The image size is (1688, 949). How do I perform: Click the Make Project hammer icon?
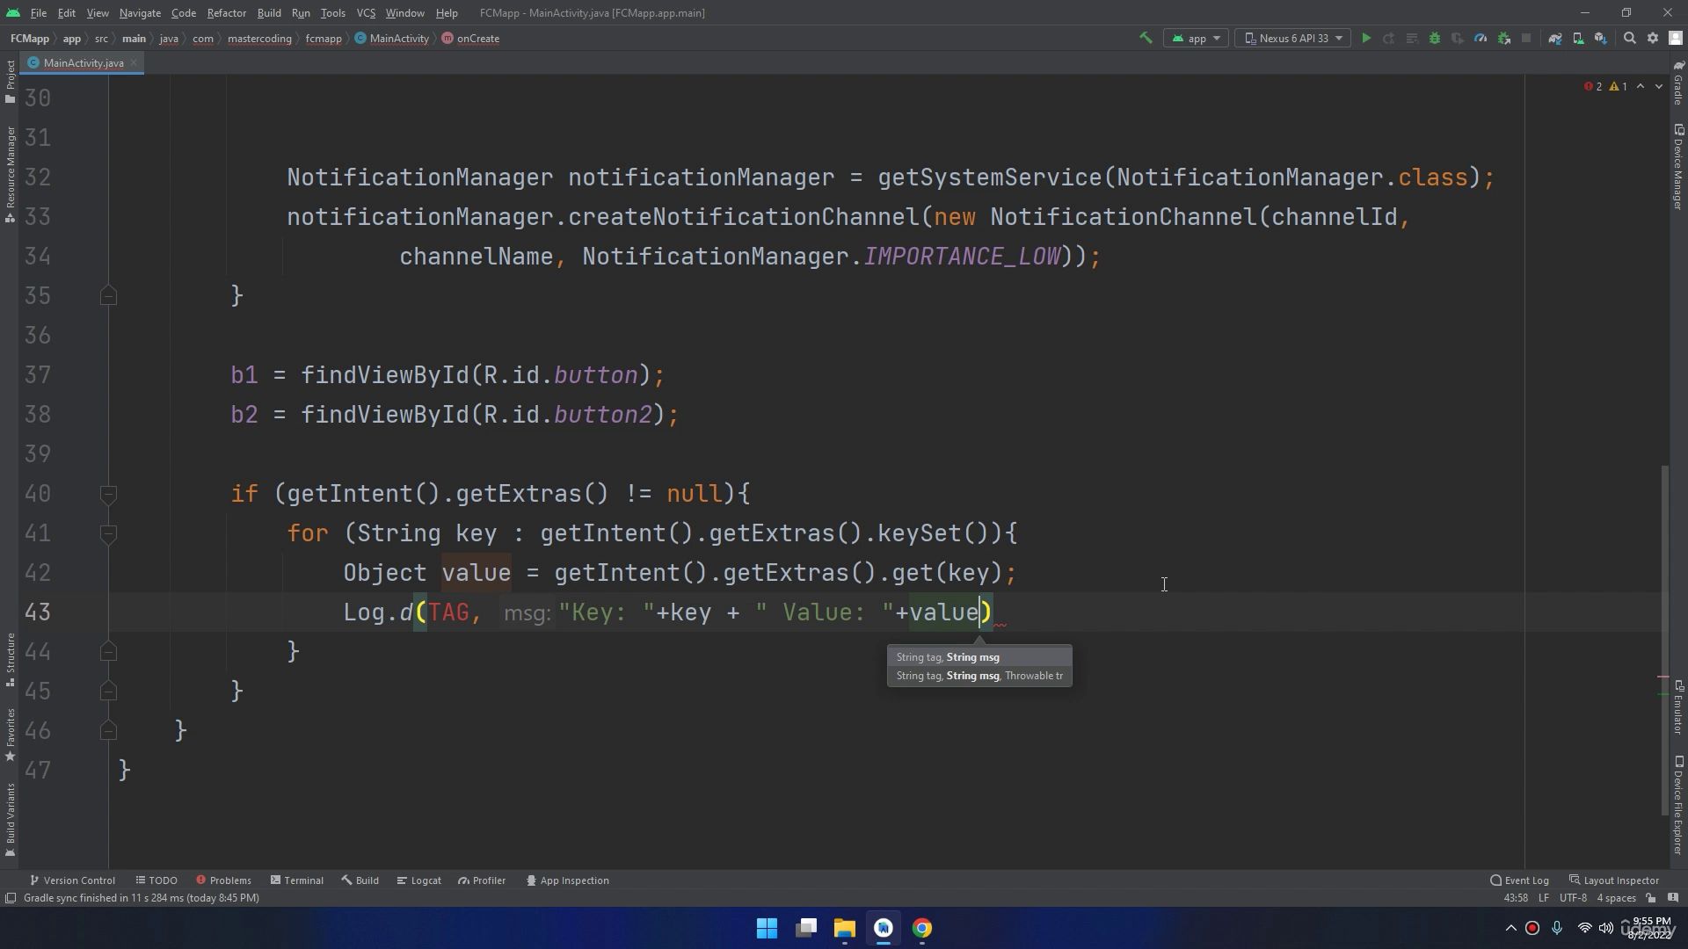click(1146, 39)
